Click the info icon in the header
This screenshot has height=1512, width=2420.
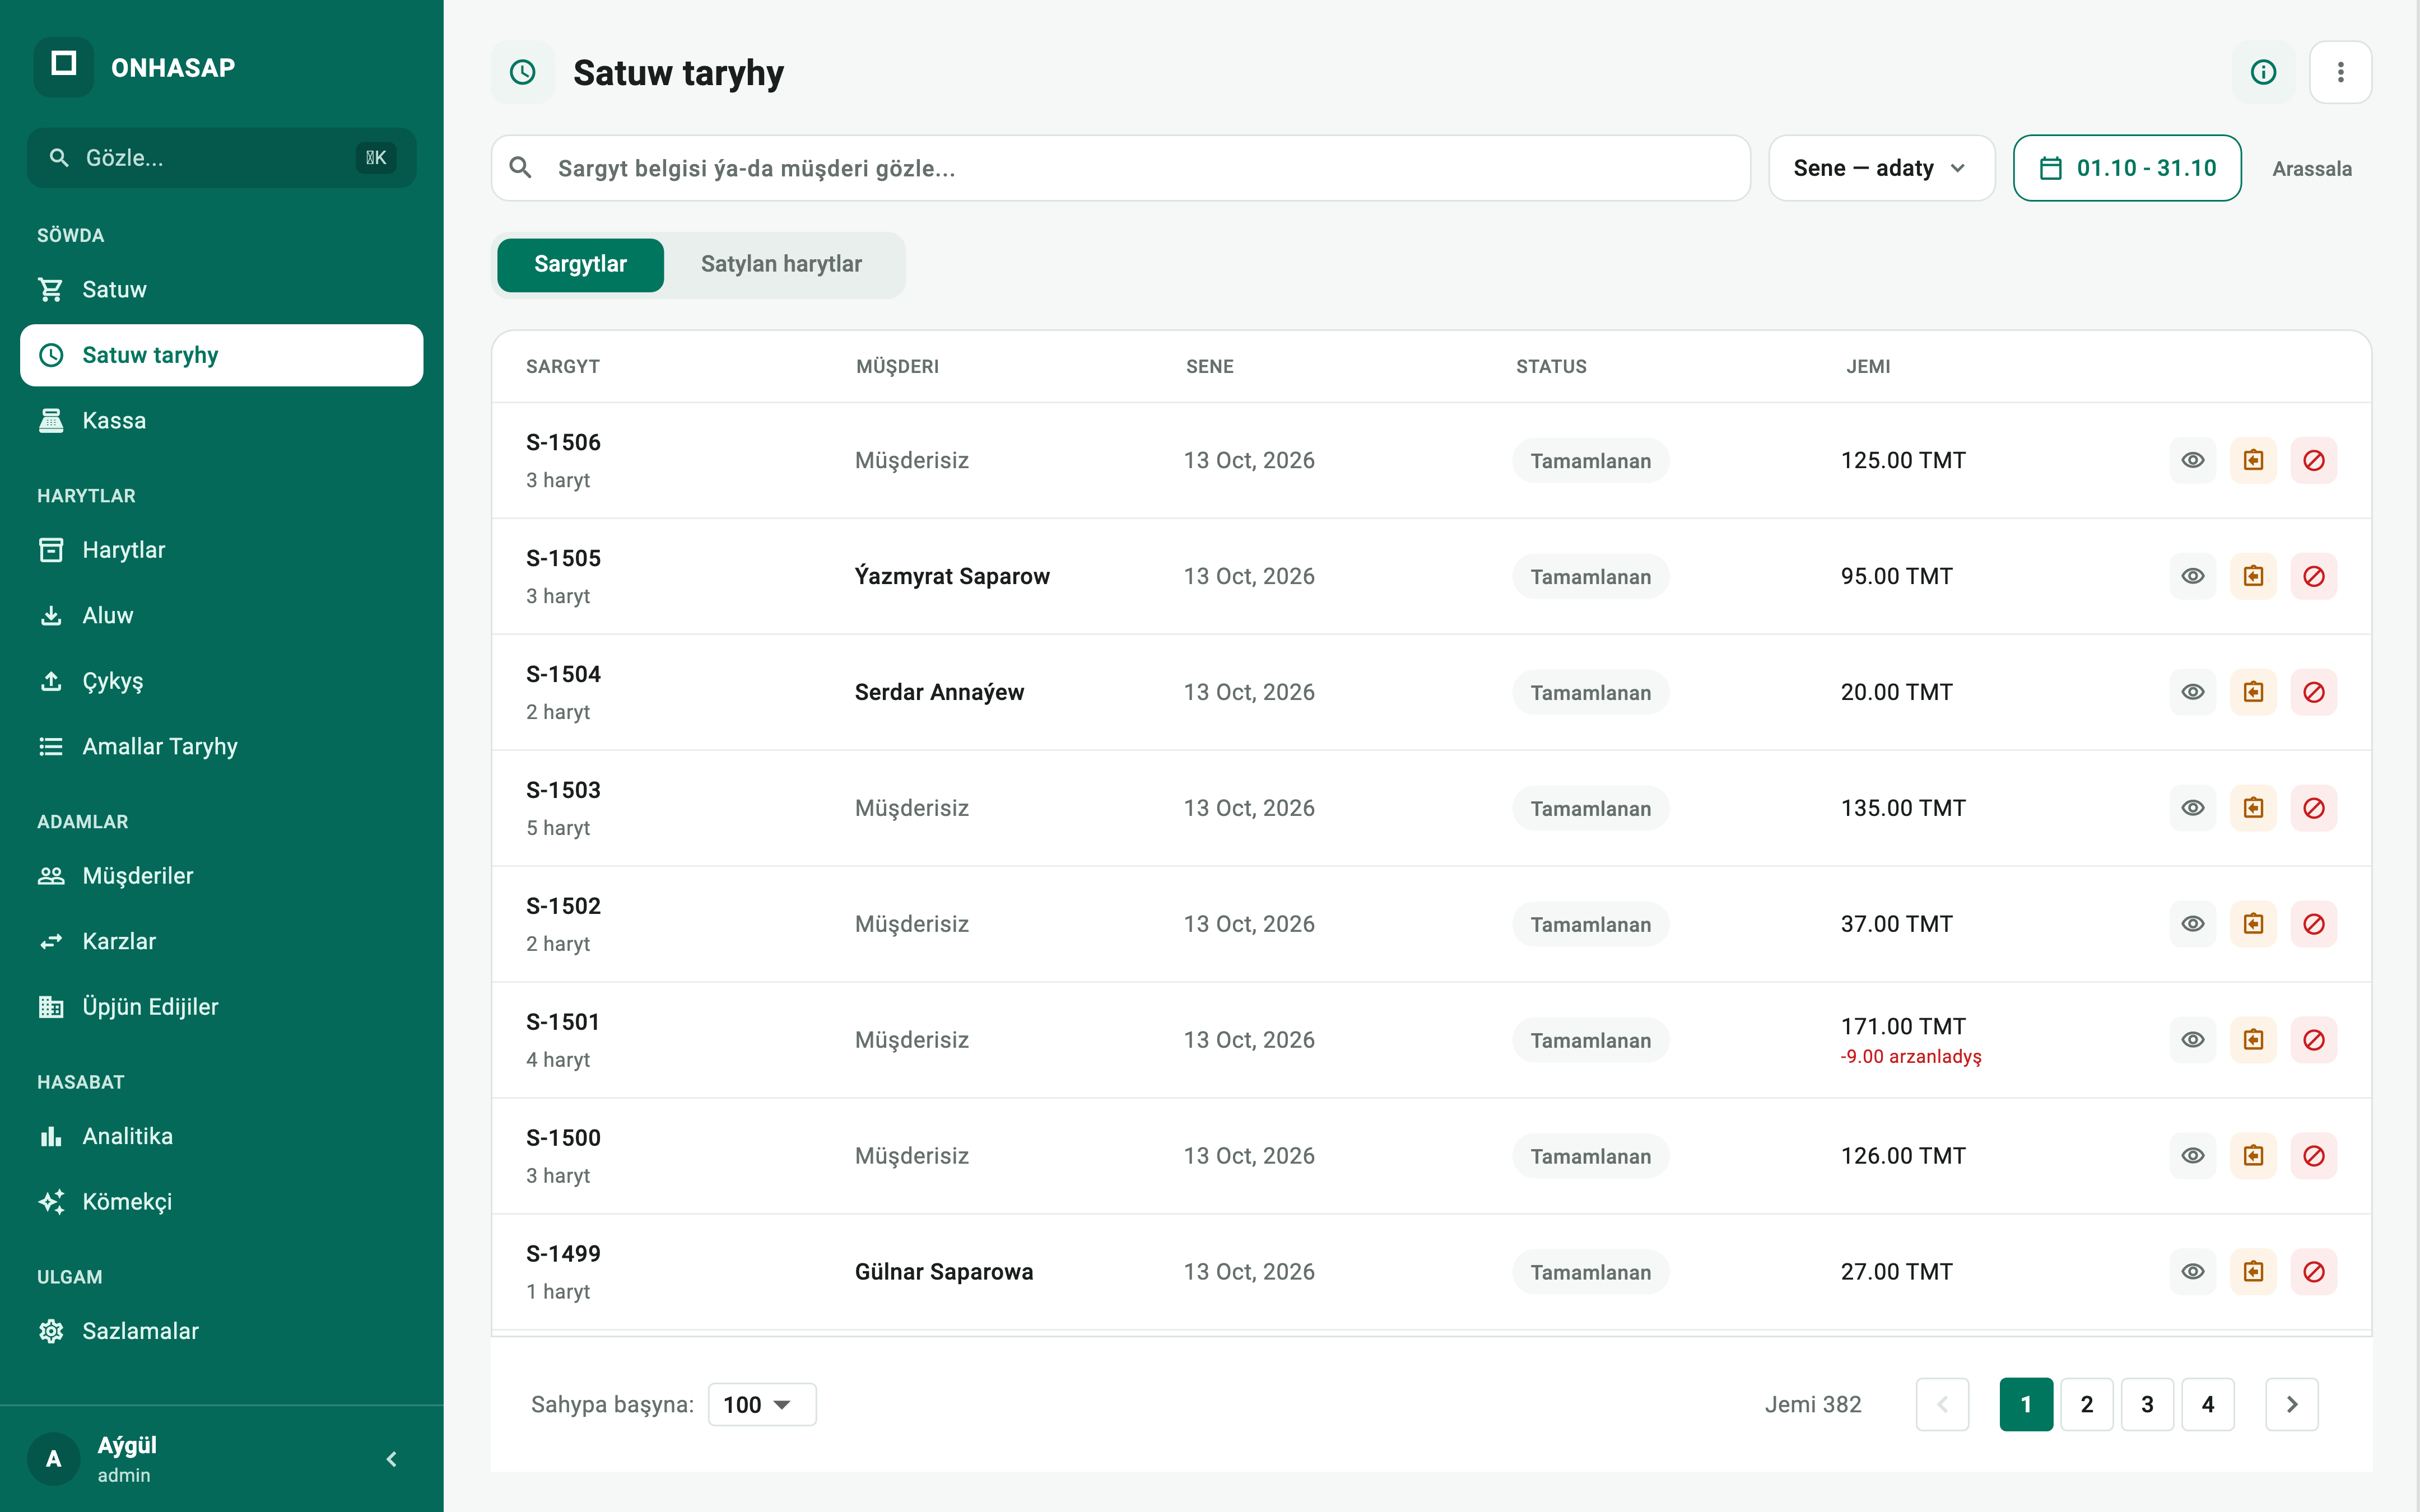pos(2263,72)
